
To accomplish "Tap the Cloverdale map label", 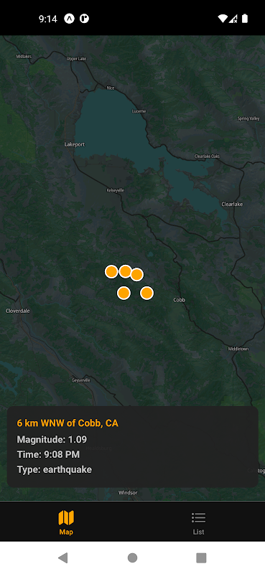I will 18,311.
